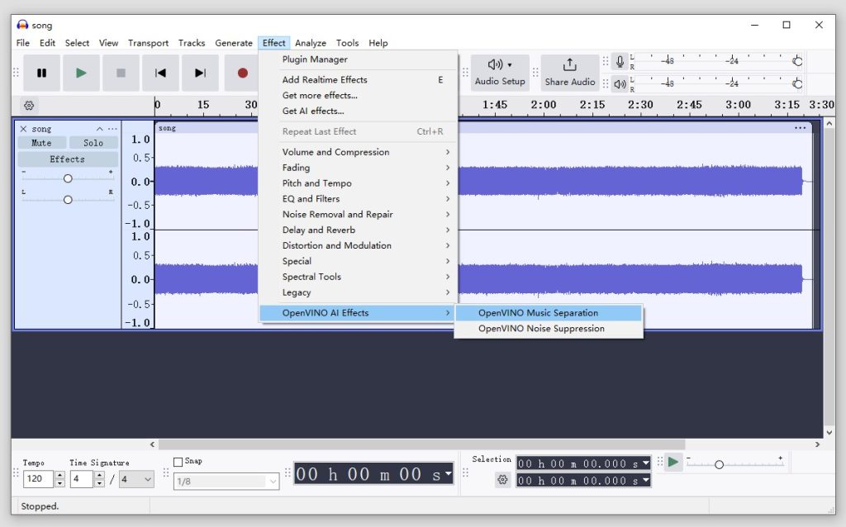Select OpenVINO Music Separation effect

[x=549, y=313]
